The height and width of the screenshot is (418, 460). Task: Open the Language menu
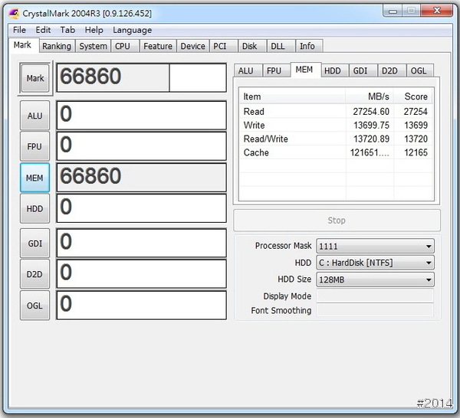point(132,30)
